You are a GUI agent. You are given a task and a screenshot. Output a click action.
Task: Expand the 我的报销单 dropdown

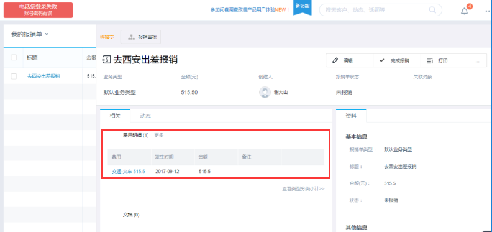click(30, 34)
